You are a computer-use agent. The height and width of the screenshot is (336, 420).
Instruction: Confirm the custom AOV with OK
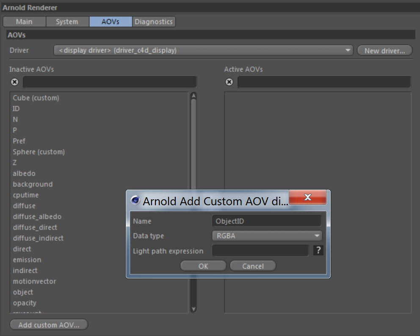tap(203, 265)
